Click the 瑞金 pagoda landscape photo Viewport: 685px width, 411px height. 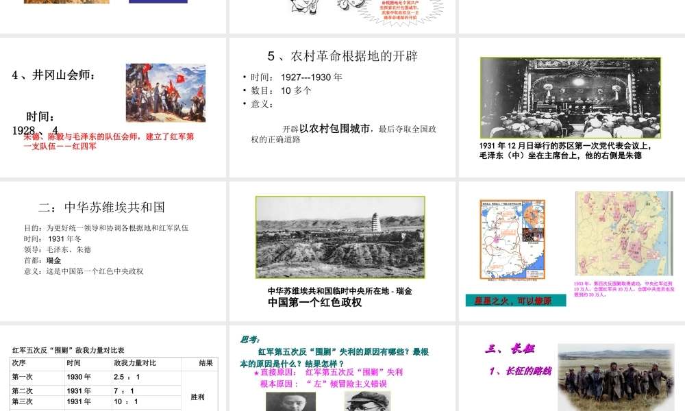(x=340, y=237)
